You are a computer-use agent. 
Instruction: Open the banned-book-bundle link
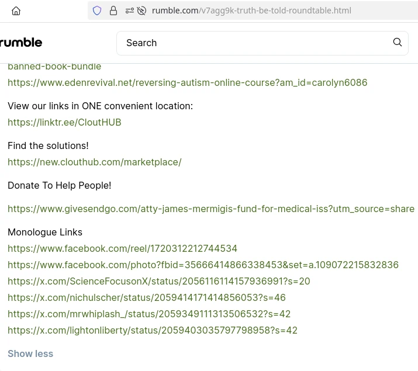(54, 67)
